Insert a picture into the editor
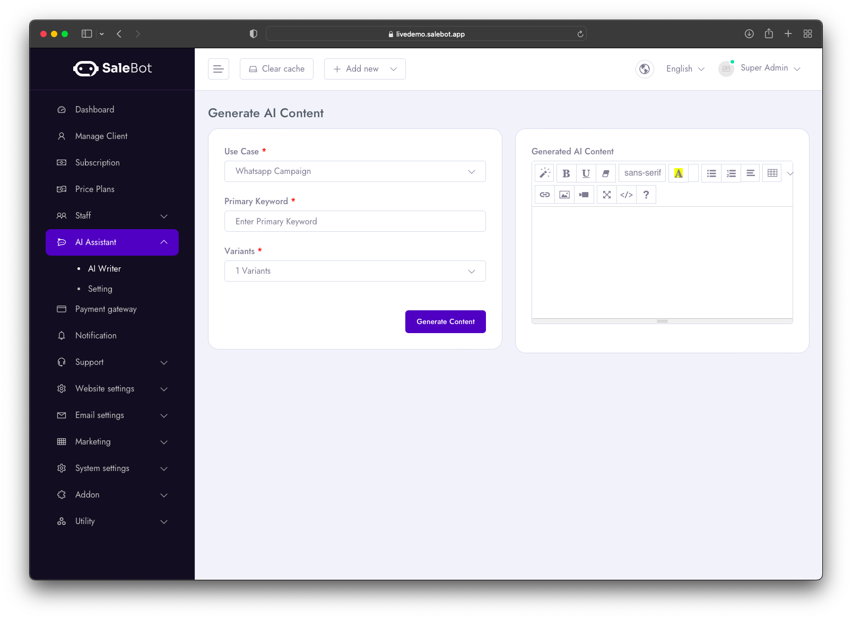This screenshot has width=852, height=619. [564, 195]
